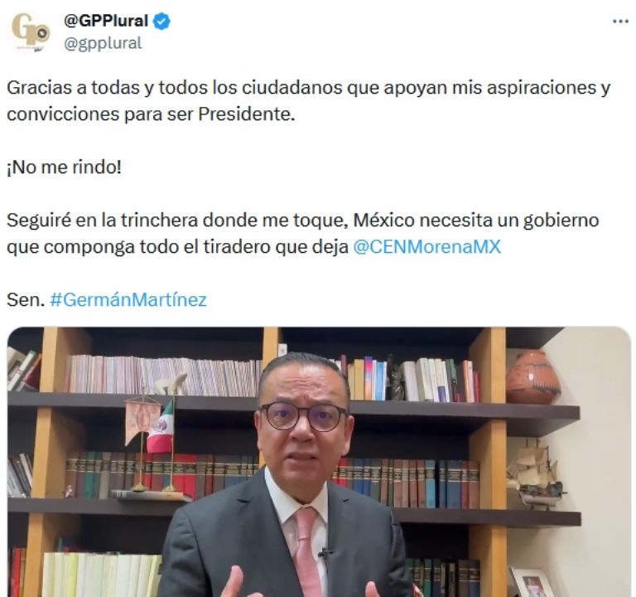Click the 'Sen.' text before hashtag
This screenshot has width=636, height=597.
tap(26, 300)
